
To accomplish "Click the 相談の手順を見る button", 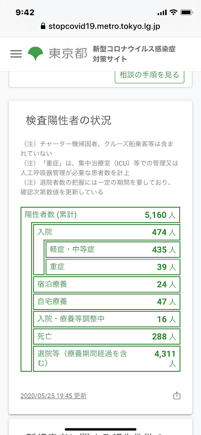I will pyautogui.click(x=149, y=74).
